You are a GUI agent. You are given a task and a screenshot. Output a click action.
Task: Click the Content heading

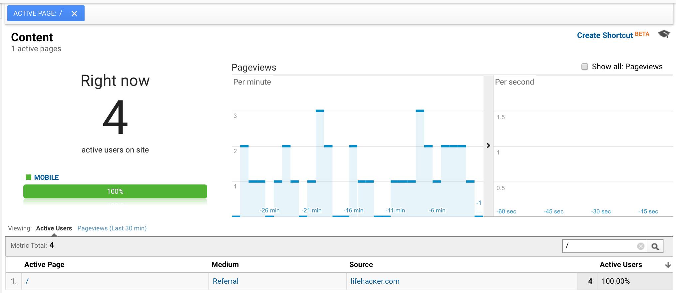[x=32, y=37]
